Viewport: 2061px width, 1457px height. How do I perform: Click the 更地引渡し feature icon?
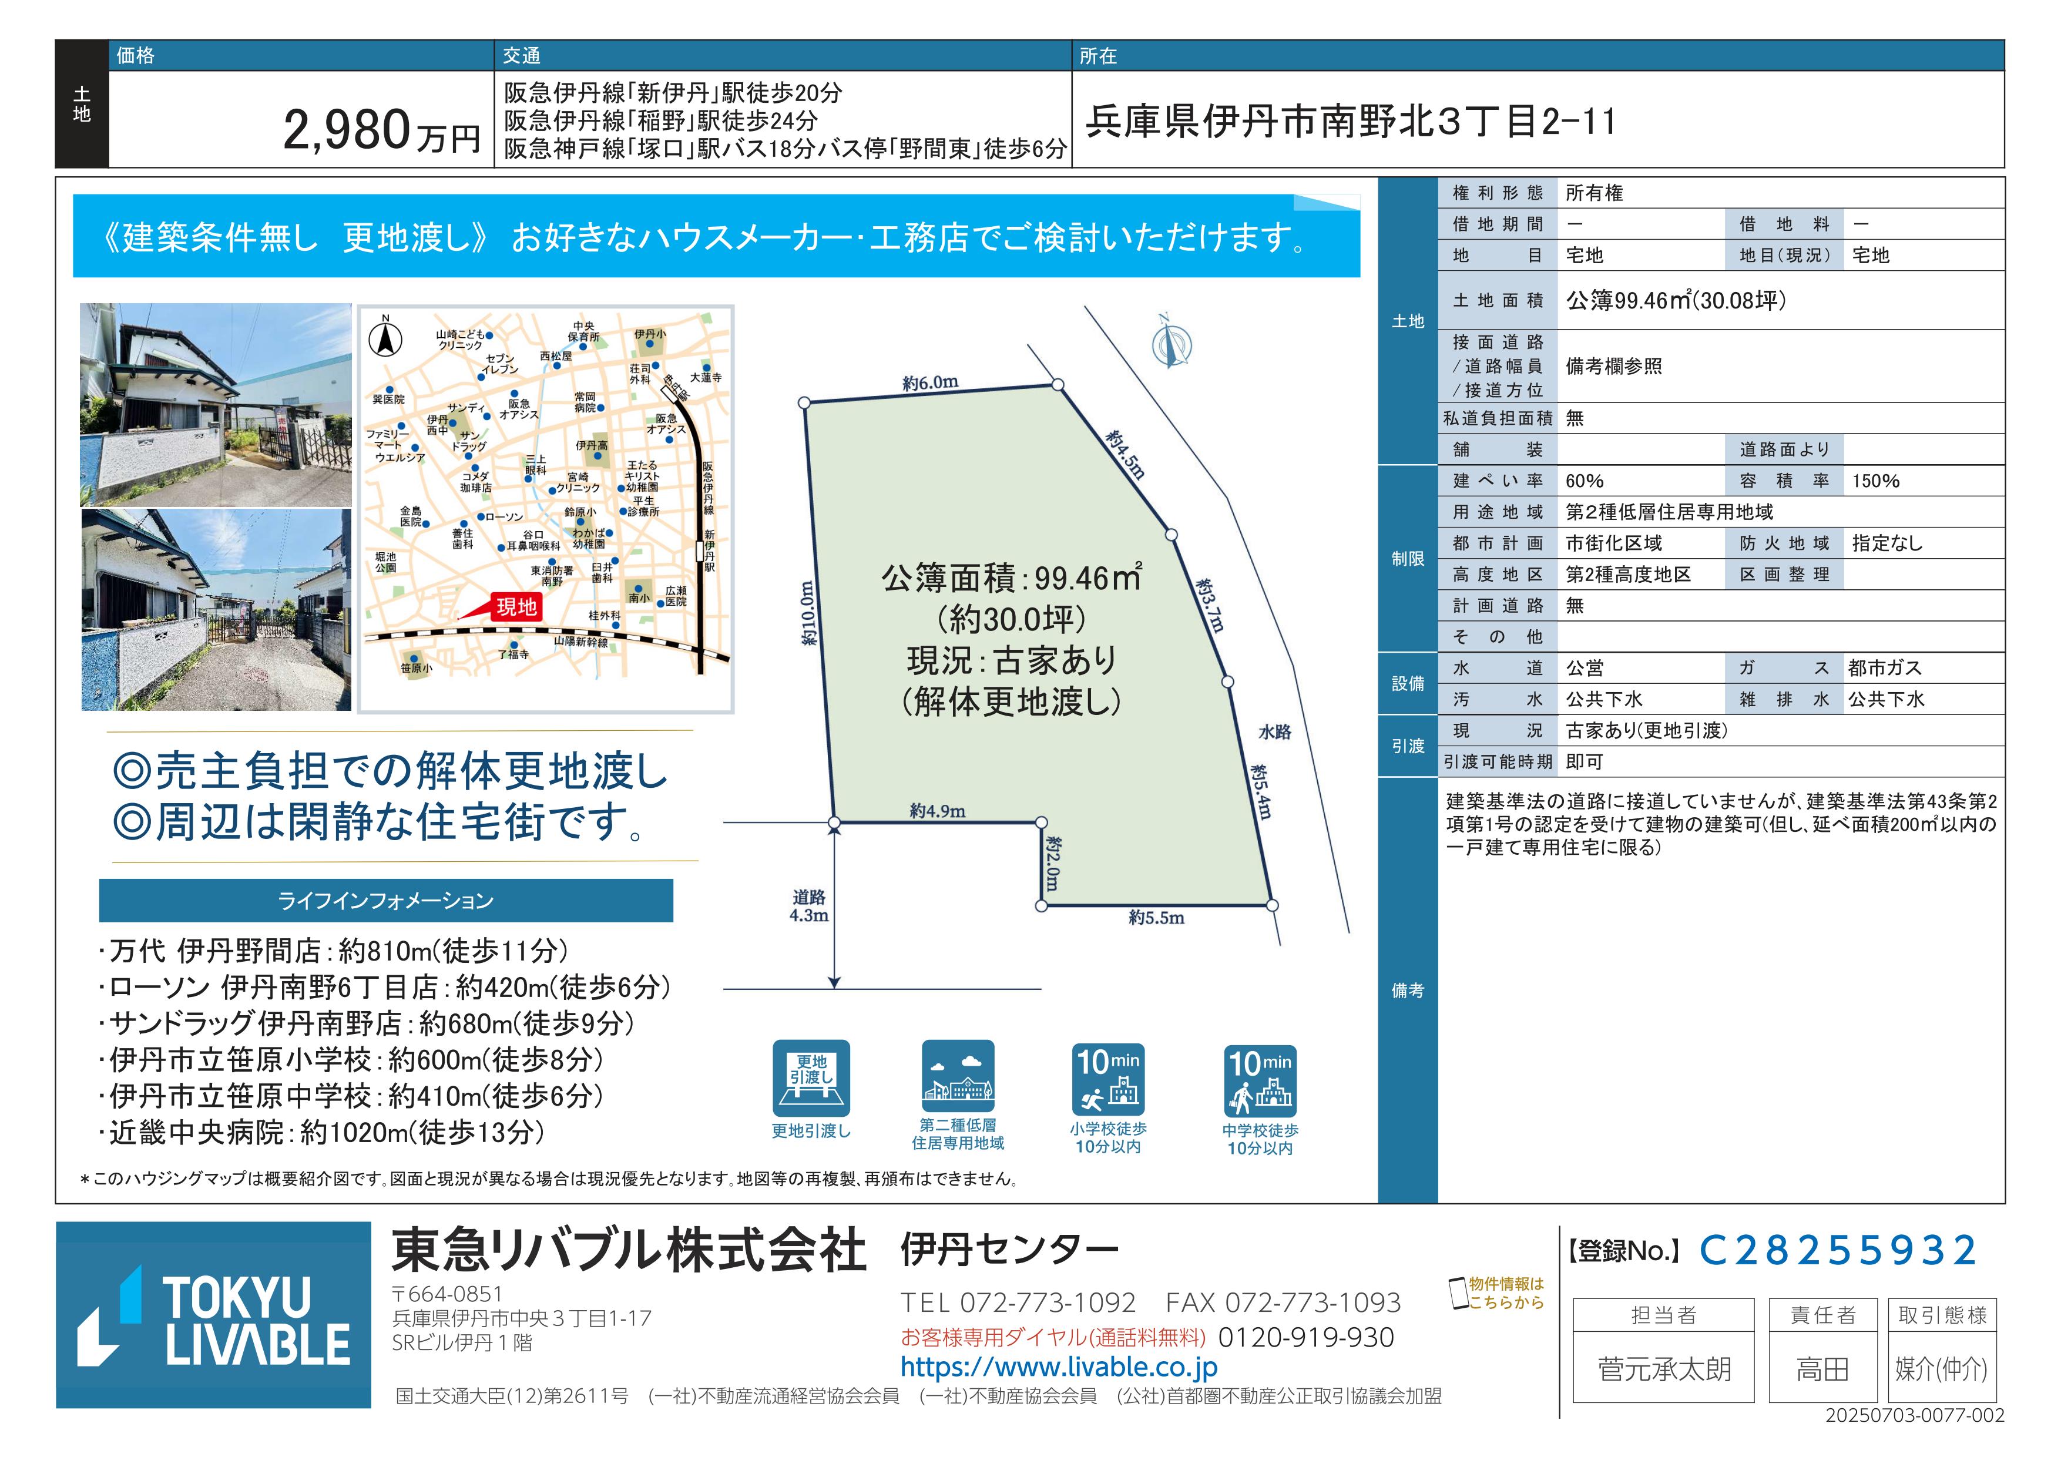(811, 1077)
